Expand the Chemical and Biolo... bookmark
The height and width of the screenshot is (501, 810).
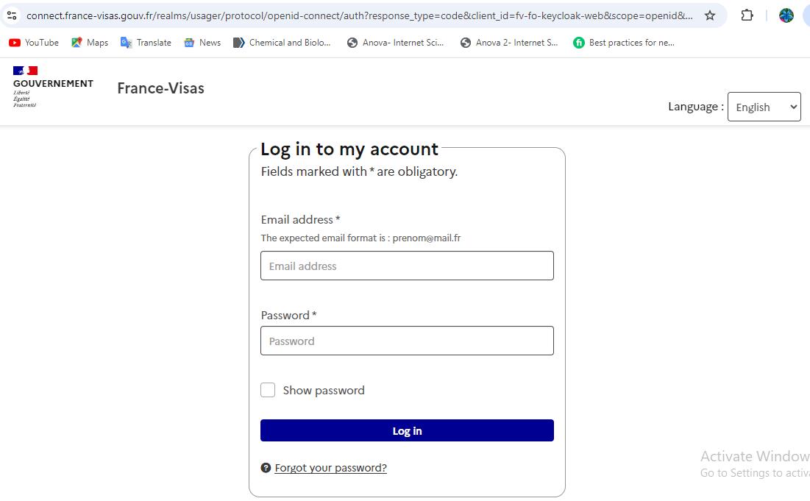(x=282, y=42)
